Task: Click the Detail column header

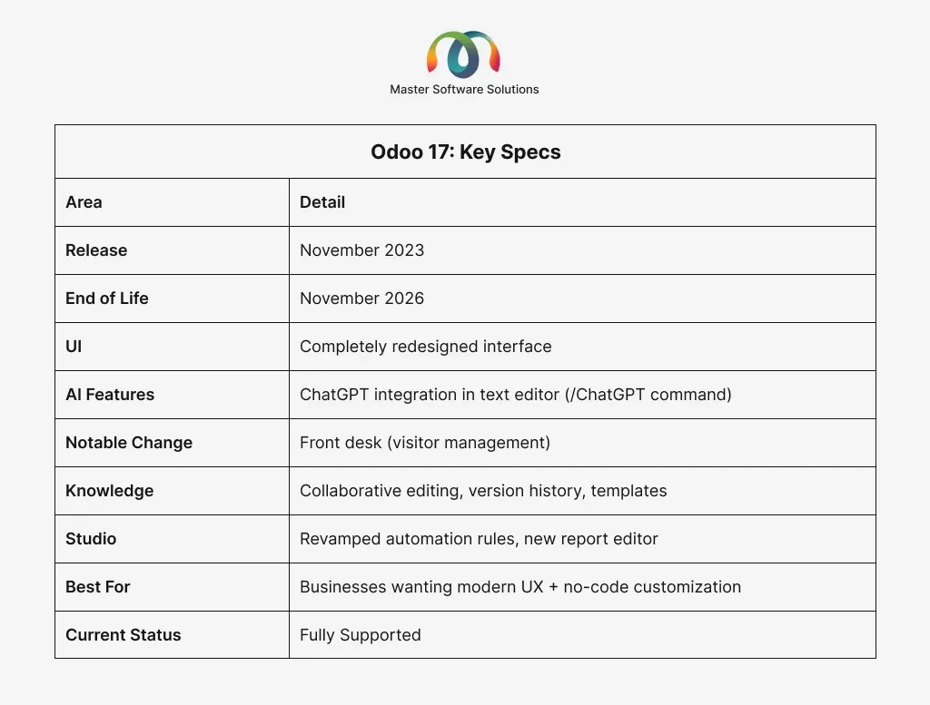Action: (x=322, y=202)
